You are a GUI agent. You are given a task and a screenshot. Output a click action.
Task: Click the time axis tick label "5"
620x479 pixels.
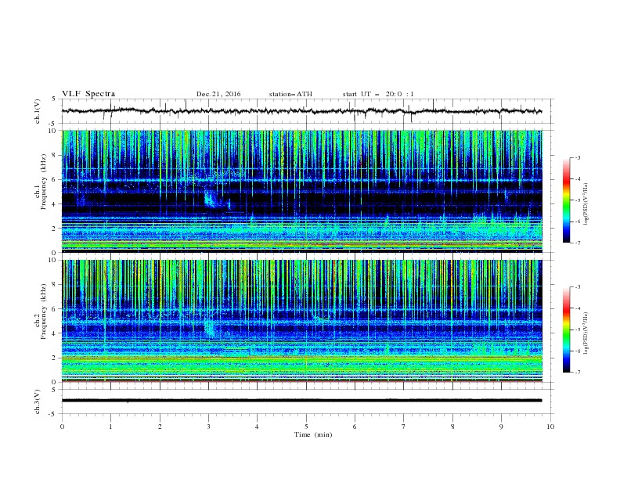tap(306, 427)
